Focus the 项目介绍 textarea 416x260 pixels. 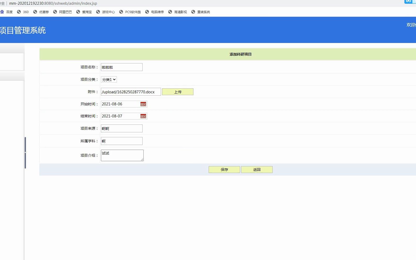tap(122, 155)
